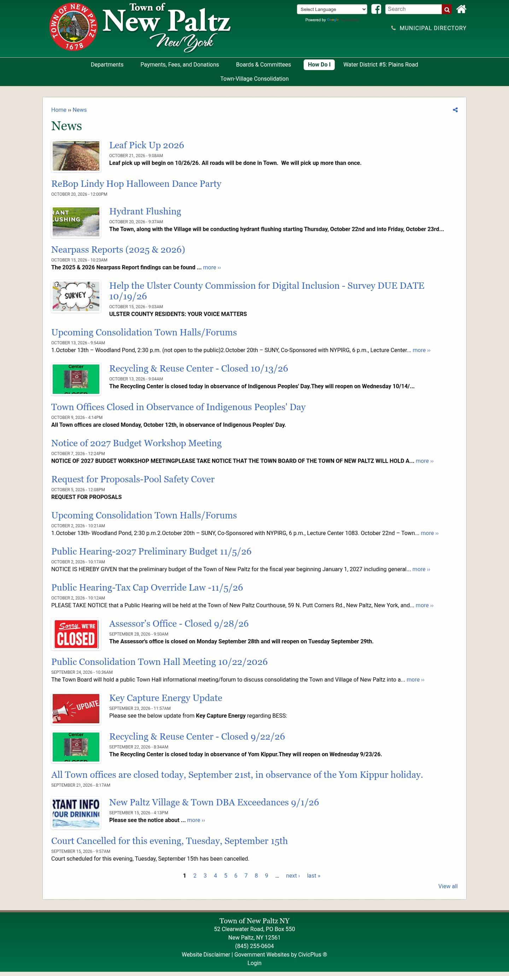
Task: Open Nearpass Reports (2025 & 2026) article
Action: pos(118,250)
